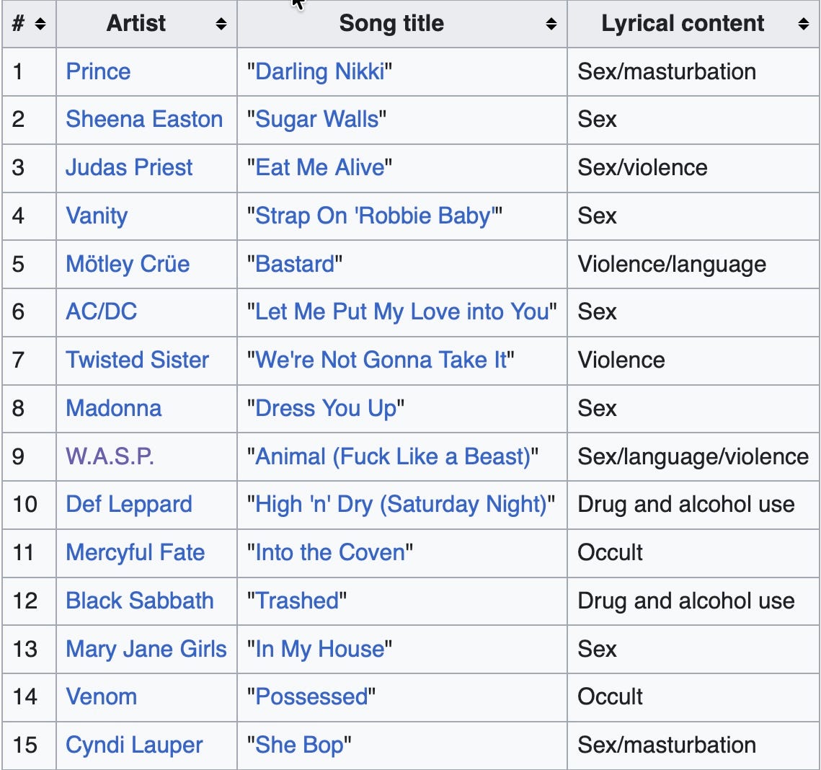Open the Mary Jane Girls link
The image size is (821, 770).
pos(146,649)
